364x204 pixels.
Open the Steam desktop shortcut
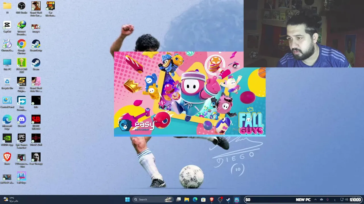click(36, 65)
